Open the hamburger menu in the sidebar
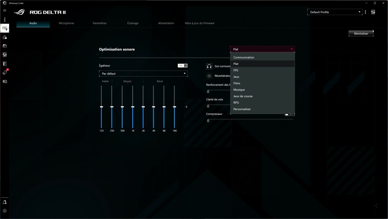This screenshot has height=219, width=388. click(x=5, y=10)
